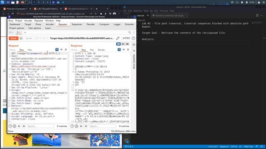Switch Request view to Hex
The height and width of the screenshot is (149, 266).
tap(30, 50)
